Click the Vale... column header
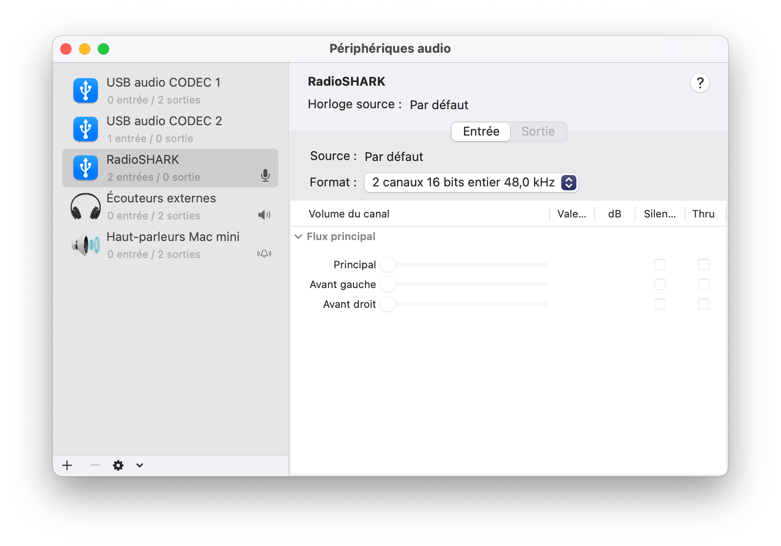 pos(572,214)
